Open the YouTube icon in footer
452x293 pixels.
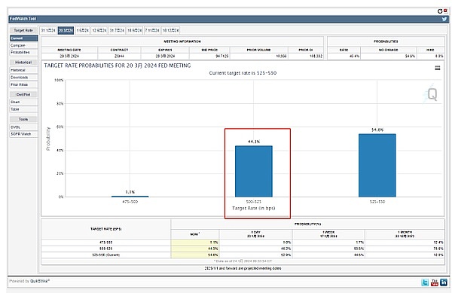click(435, 282)
